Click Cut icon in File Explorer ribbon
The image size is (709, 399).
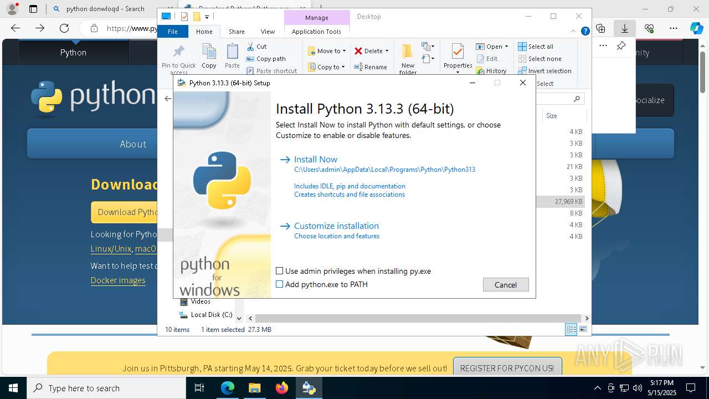tap(257, 47)
